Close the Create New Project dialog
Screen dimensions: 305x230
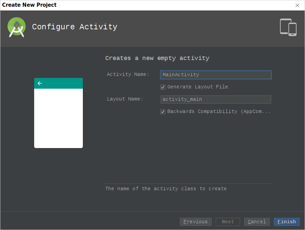(297, 5)
